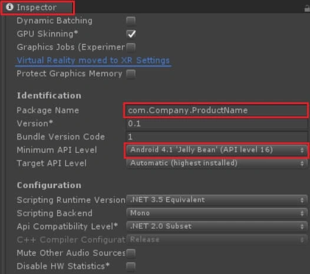
Task: Uncheck GPU Skinning checkbox
Action: click(x=131, y=34)
